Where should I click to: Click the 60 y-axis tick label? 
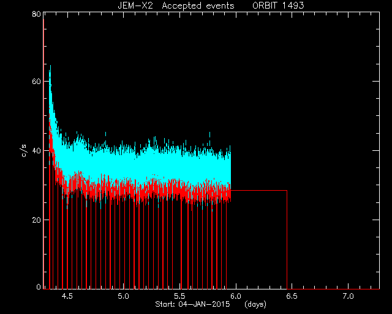(37, 82)
